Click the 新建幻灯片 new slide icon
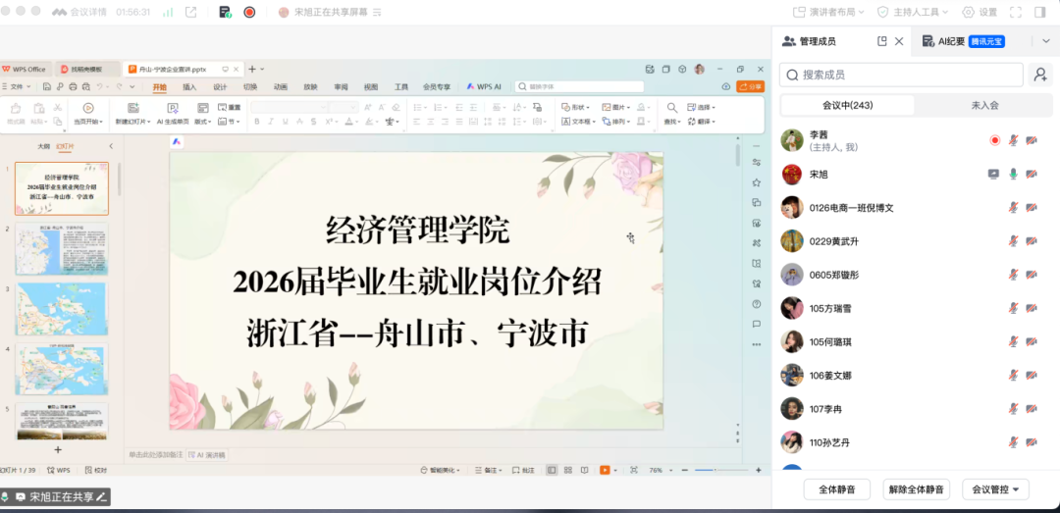The height and width of the screenshot is (513, 1060). point(133,108)
